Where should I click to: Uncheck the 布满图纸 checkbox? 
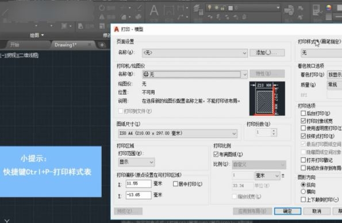pyautogui.click(x=216, y=154)
